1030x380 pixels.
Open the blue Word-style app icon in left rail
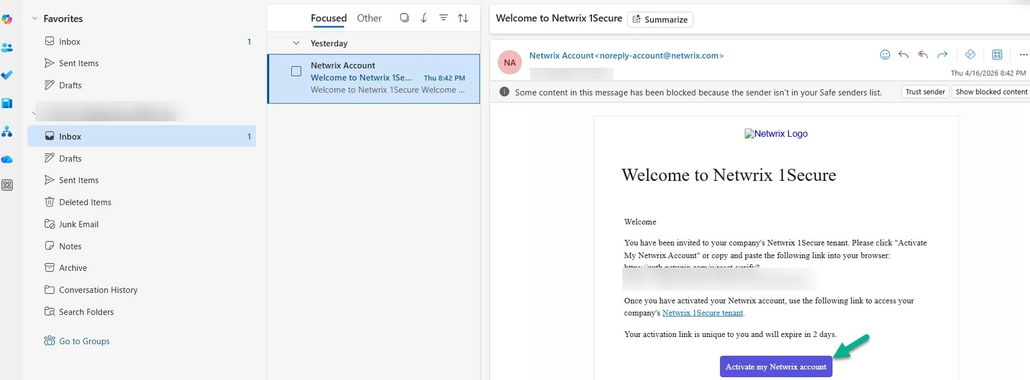point(7,103)
